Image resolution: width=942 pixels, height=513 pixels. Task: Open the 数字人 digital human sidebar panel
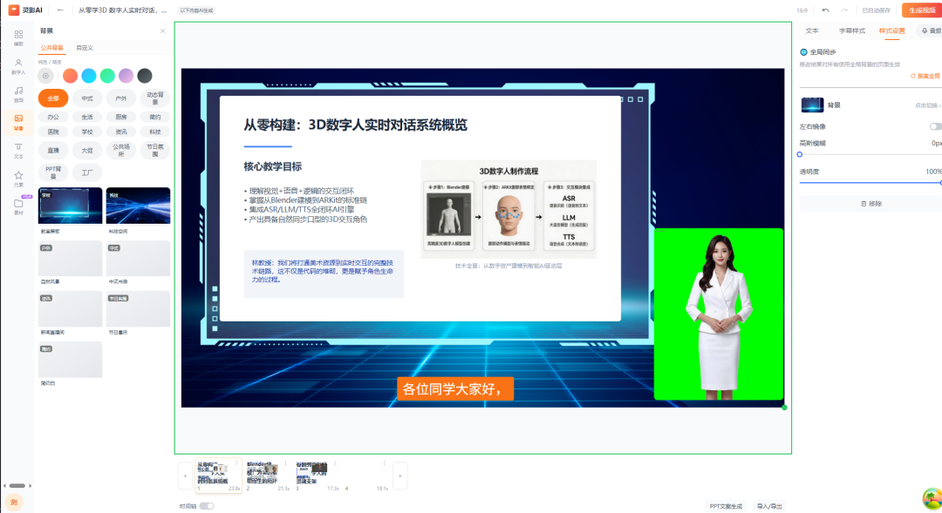[x=18, y=66]
